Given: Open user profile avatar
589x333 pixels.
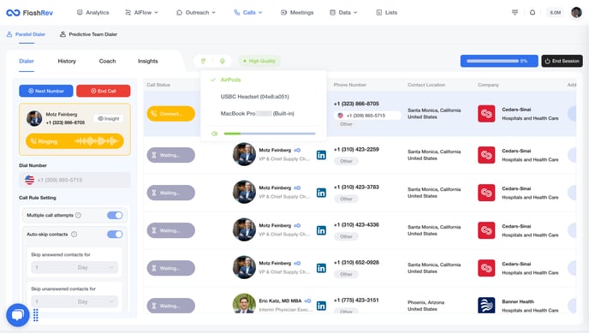Looking at the screenshot, I should point(576,12).
